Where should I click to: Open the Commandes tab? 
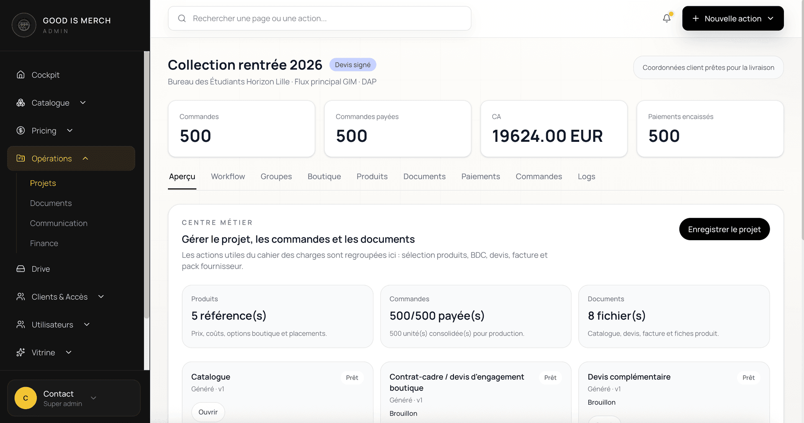click(x=539, y=177)
